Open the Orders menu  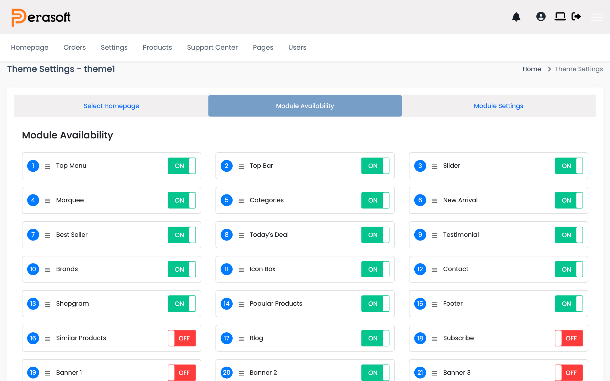75,47
